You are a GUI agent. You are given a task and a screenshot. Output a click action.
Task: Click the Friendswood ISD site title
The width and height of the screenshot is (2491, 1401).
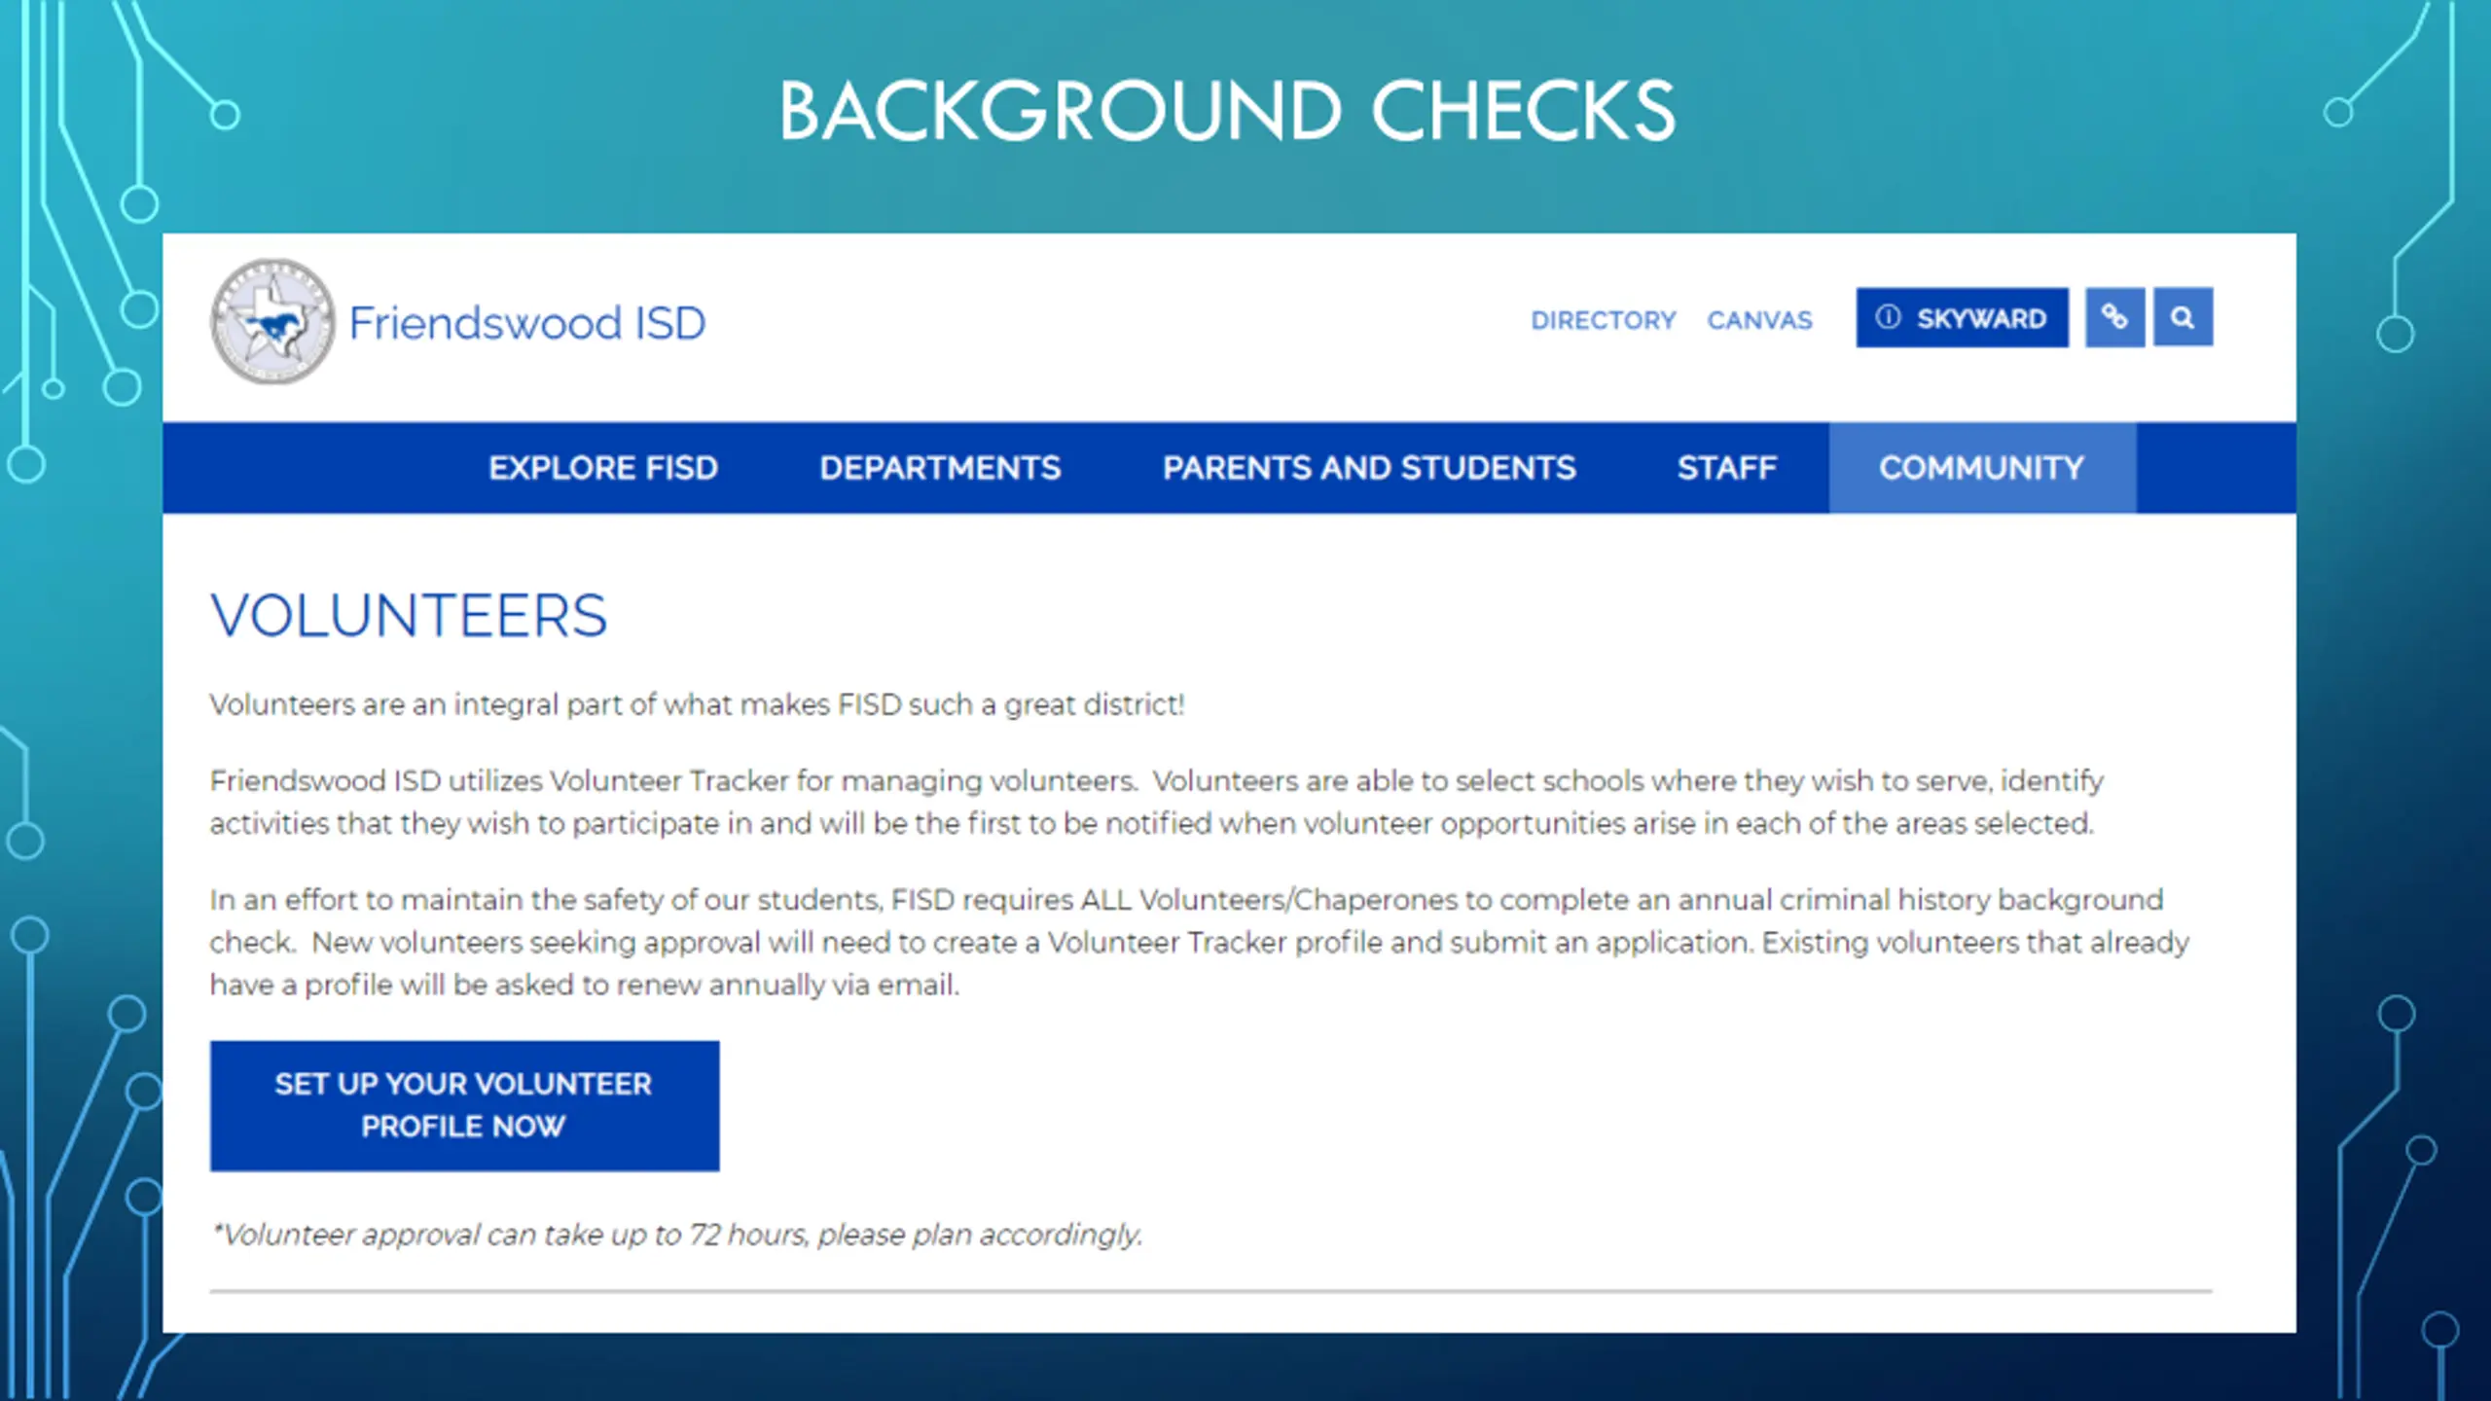[527, 323]
